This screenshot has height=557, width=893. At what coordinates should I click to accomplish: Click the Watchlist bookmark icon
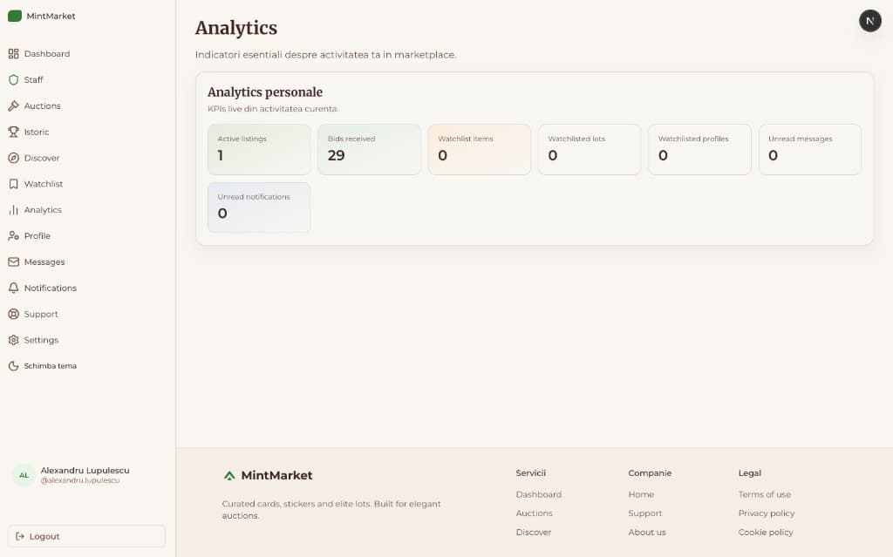pos(13,184)
